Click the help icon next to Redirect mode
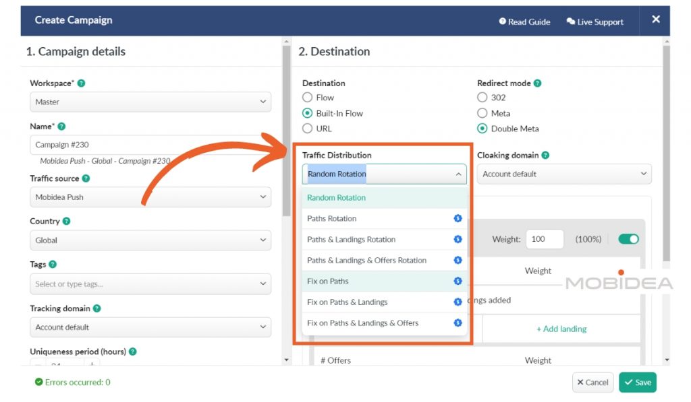This screenshot has width=691, height=402. pyautogui.click(x=537, y=83)
